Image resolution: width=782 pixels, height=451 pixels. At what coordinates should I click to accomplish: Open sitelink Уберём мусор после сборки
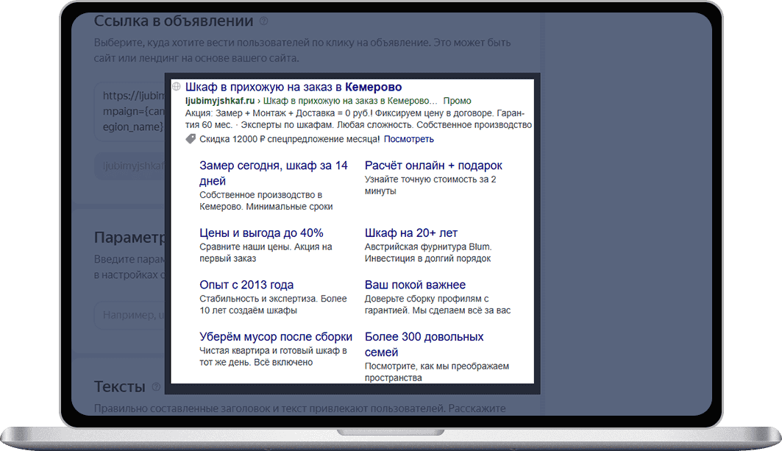(x=275, y=336)
